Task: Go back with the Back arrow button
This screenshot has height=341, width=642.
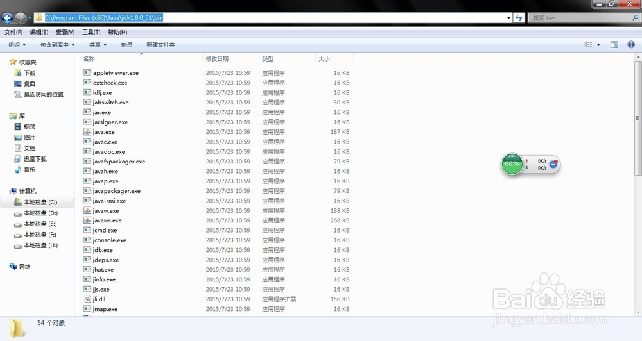Action: [x=7, y=17]
